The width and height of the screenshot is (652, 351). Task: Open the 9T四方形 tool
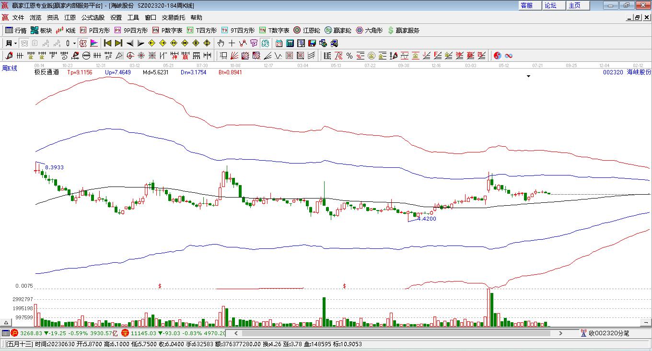click(238, 30)
